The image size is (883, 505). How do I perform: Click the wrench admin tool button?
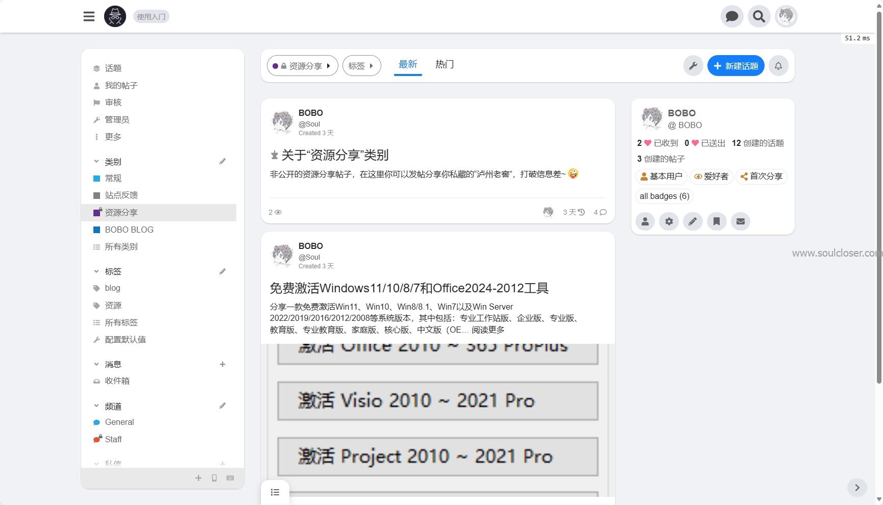(x=693, y=66)
